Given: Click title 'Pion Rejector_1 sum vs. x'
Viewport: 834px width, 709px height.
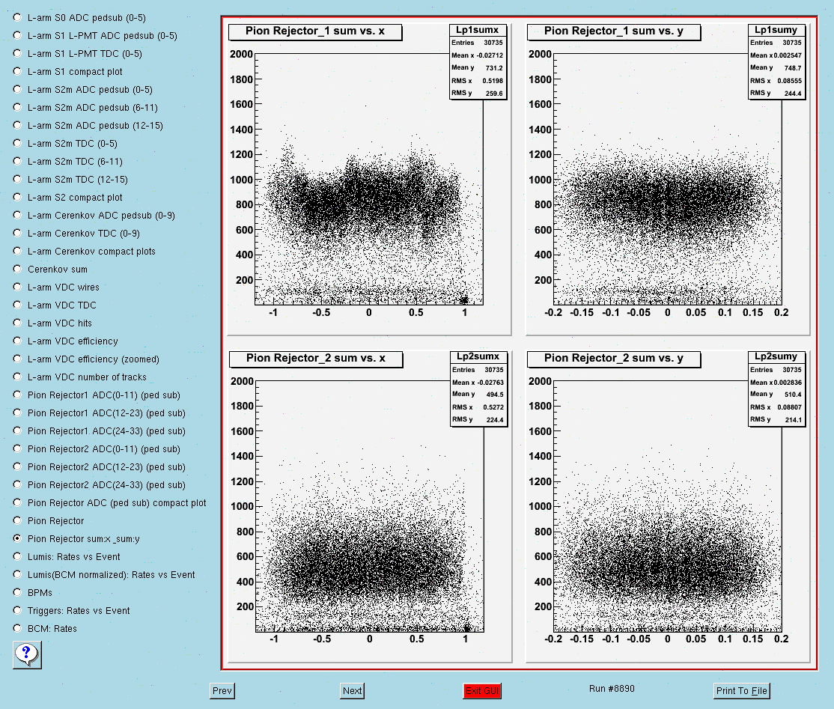Looking at the screenshot, I should pyautogui.click(x=315, y=31).
